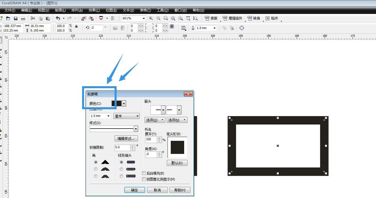376x198 pixels.
Task: Open the 样式 line style dropdown
Action: click(136, 129)
